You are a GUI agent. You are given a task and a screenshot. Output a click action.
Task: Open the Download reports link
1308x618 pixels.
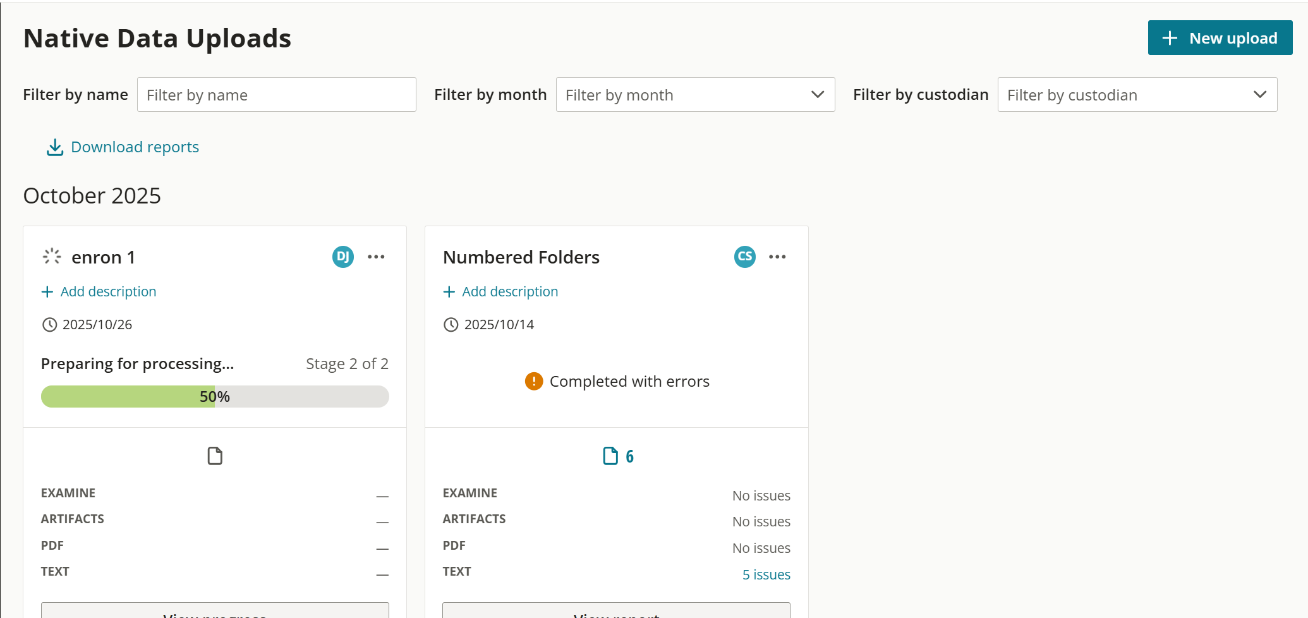pyautogui.click(x=123, y=147)
